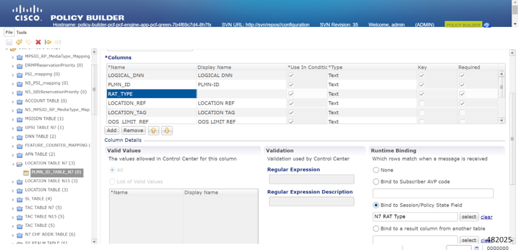Click open folder icon of LOCATION TABLE N7

click(20, 163)
